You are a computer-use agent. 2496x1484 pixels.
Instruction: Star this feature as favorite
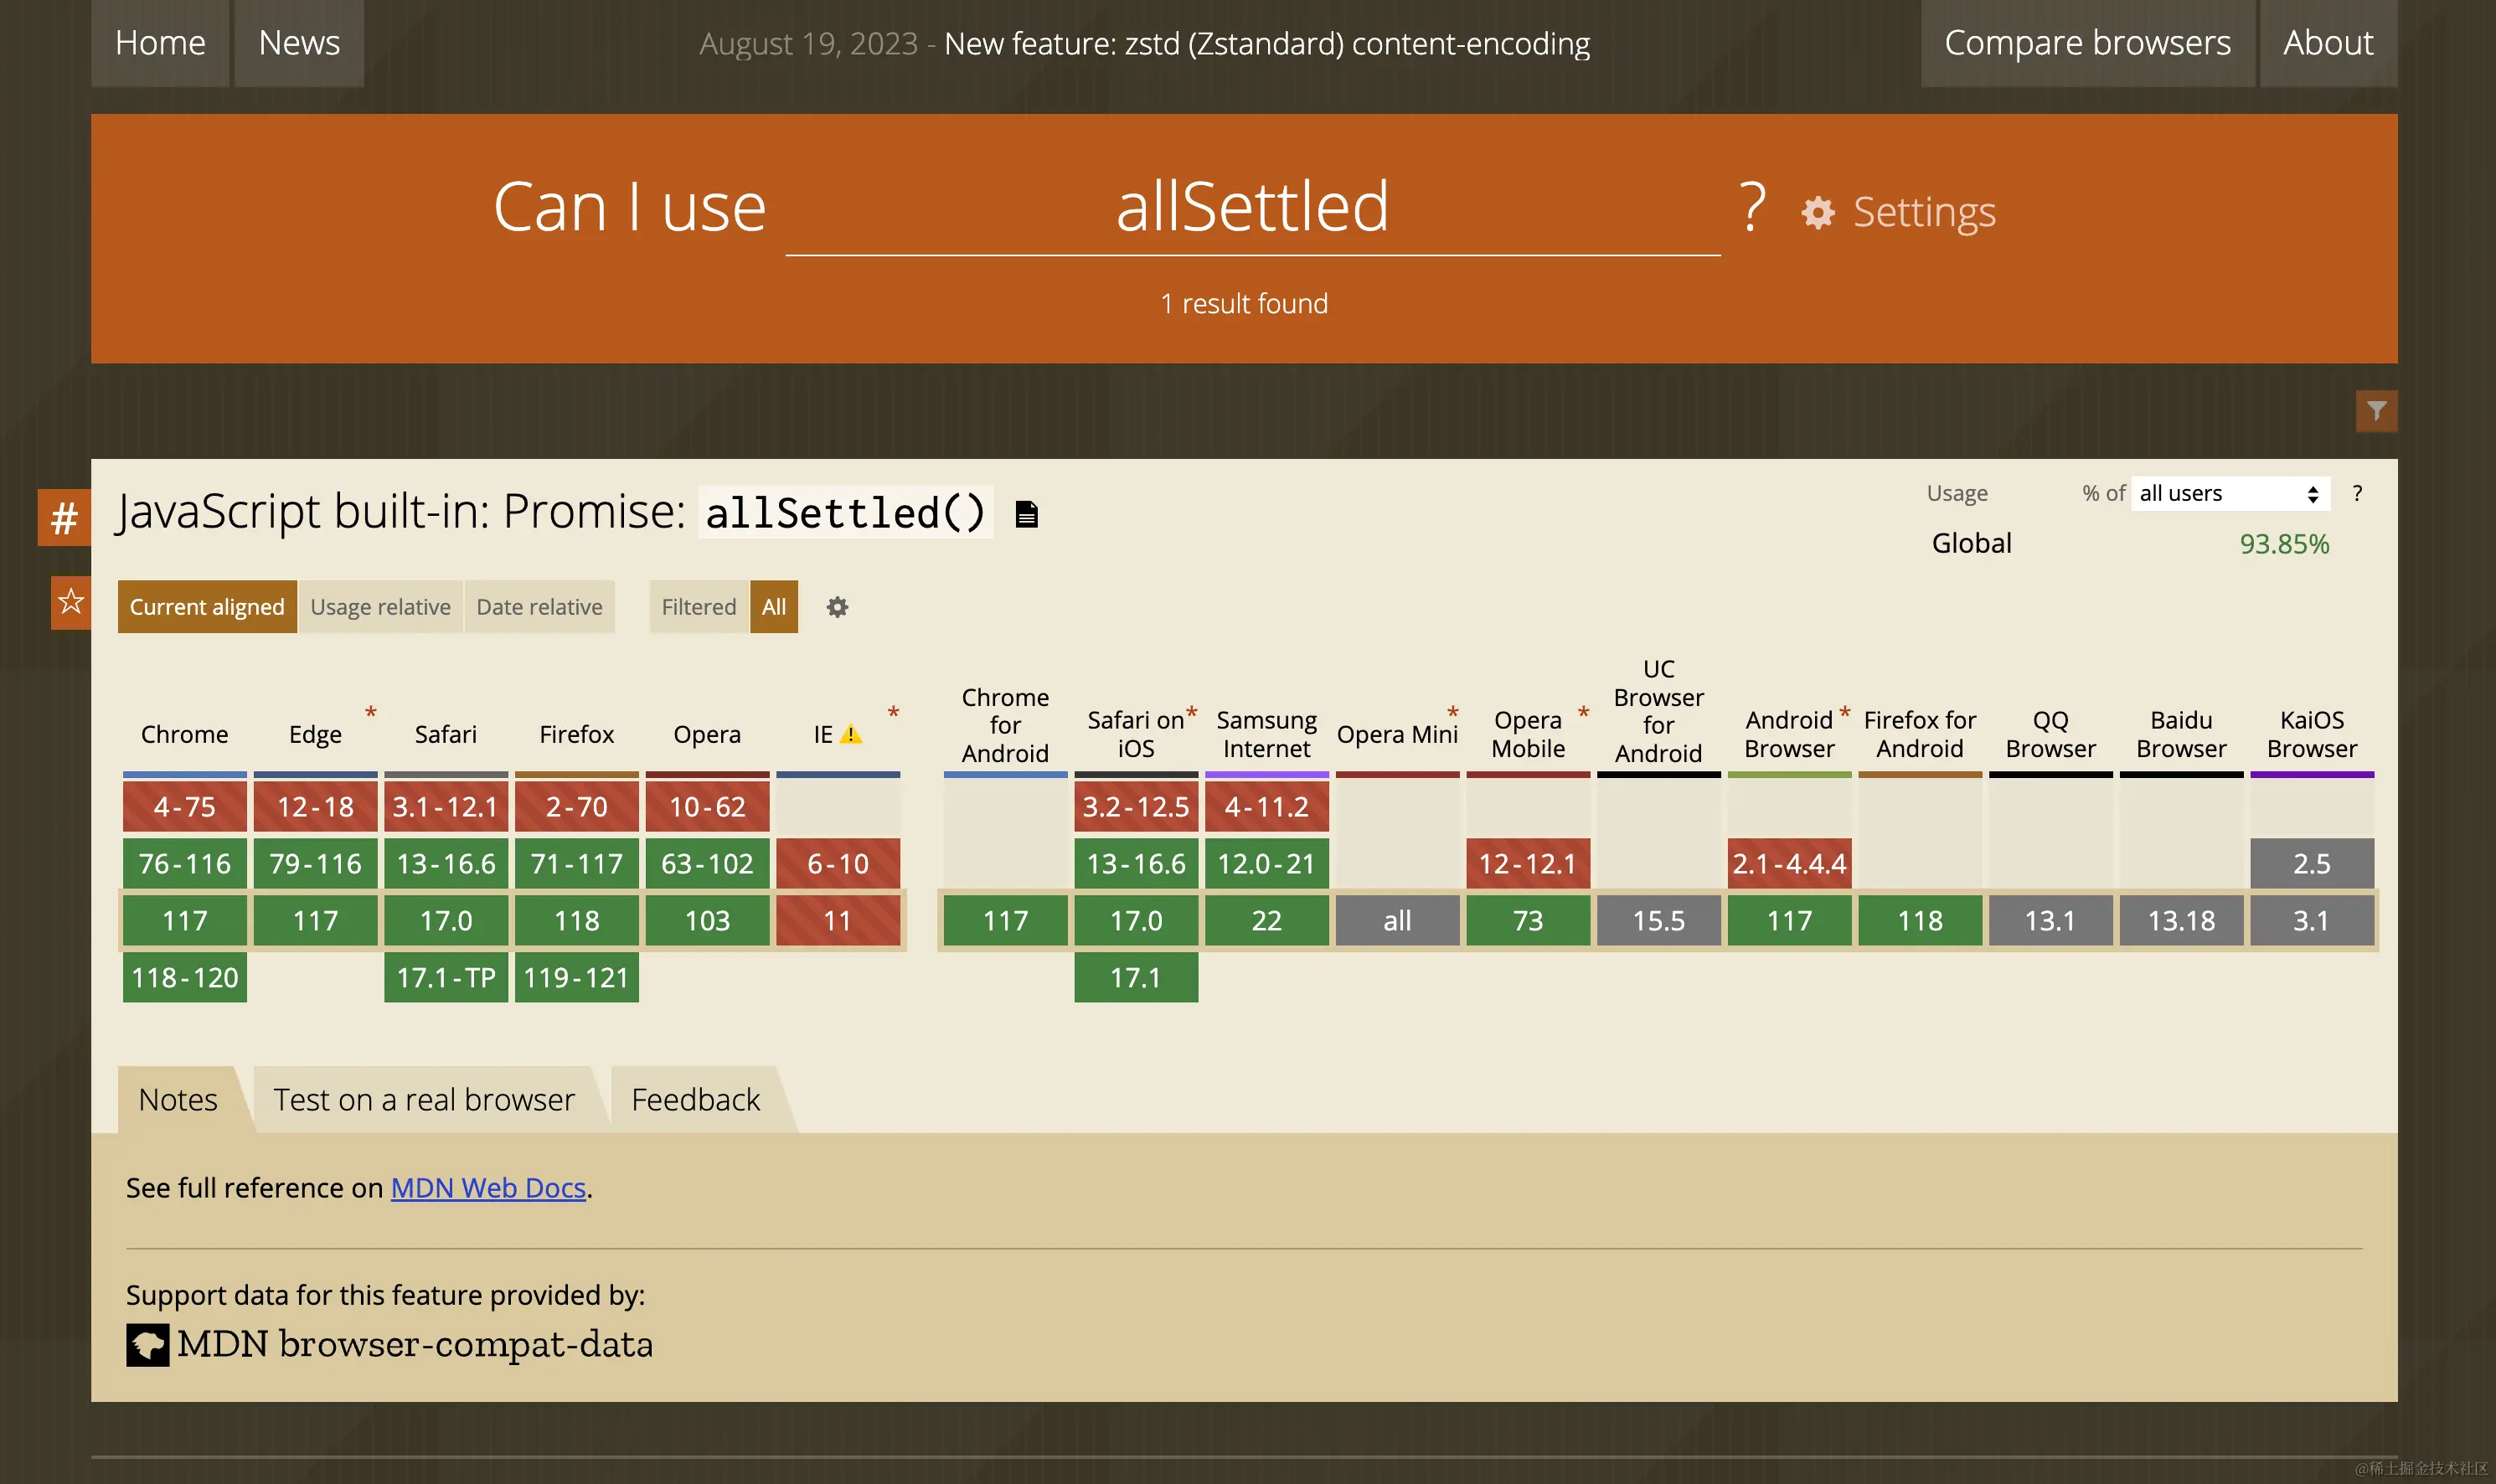[70, 602]
